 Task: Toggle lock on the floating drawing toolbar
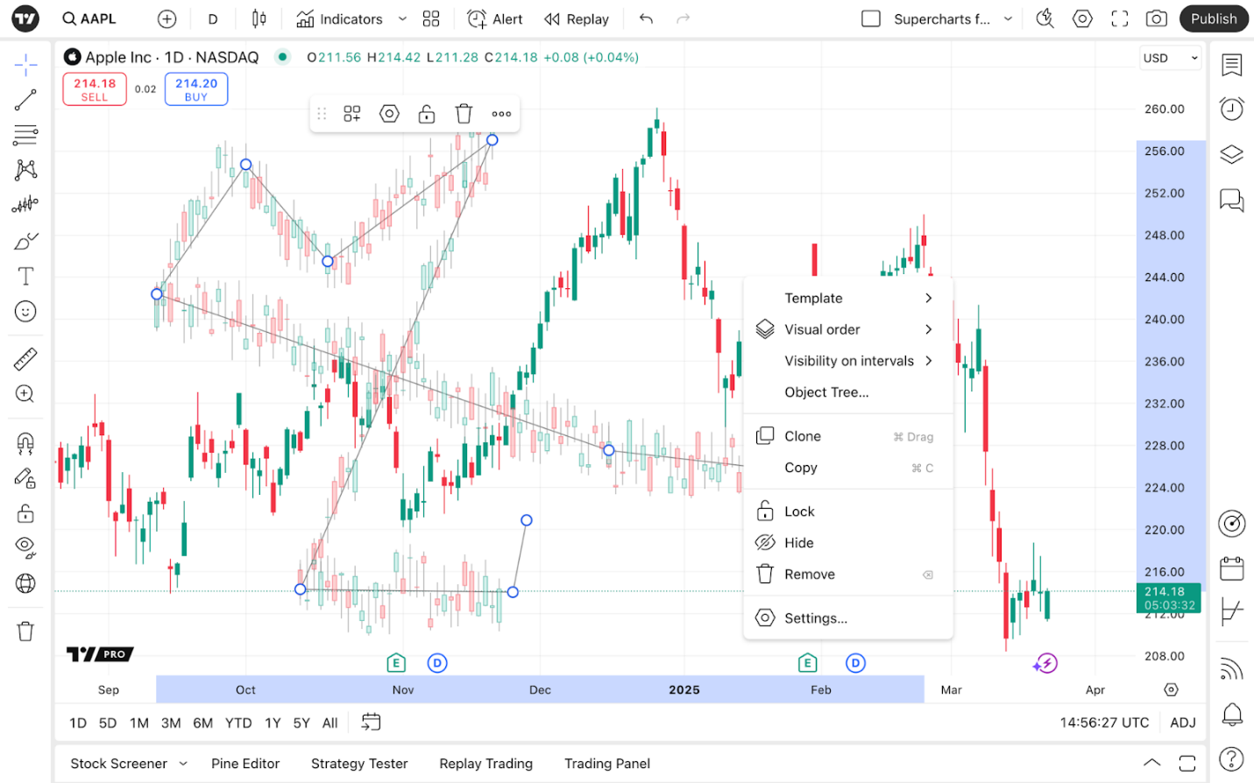click(x=427, y=114)
